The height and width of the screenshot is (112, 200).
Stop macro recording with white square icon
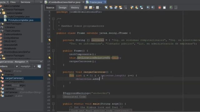tap(164, 7)
